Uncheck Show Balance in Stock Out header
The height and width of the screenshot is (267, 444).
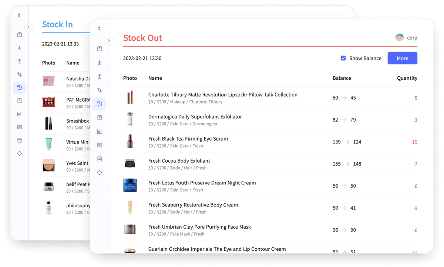click(343, 58)
